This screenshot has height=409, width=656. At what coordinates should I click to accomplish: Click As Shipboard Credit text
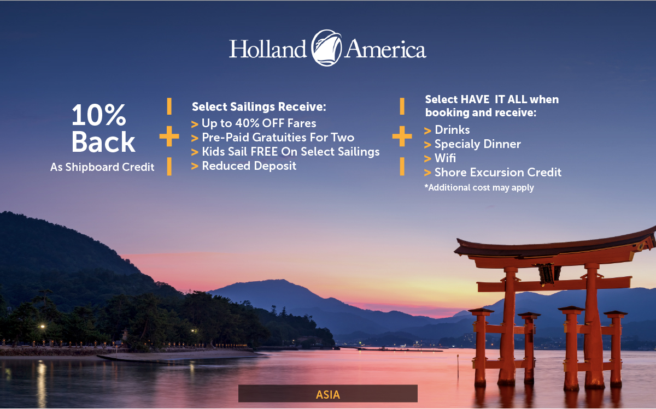click(x=102, y=168)
